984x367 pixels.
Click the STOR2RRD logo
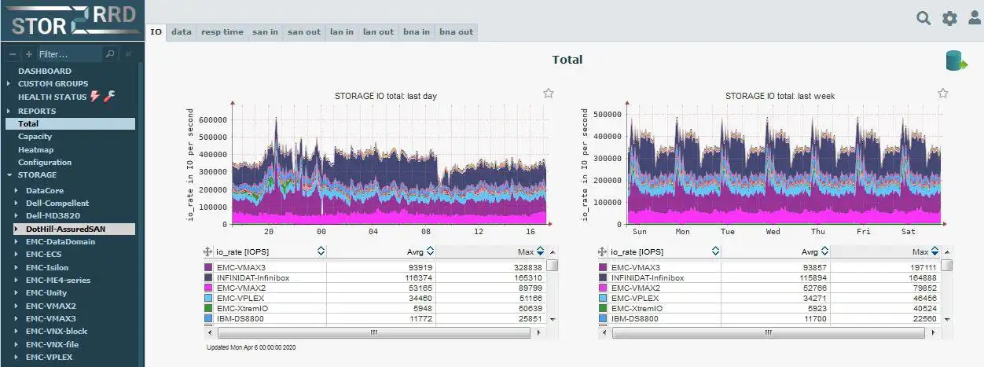72,21
